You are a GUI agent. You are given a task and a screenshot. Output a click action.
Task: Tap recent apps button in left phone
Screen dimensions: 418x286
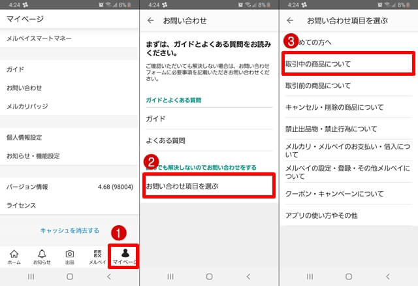coord(31,277)
